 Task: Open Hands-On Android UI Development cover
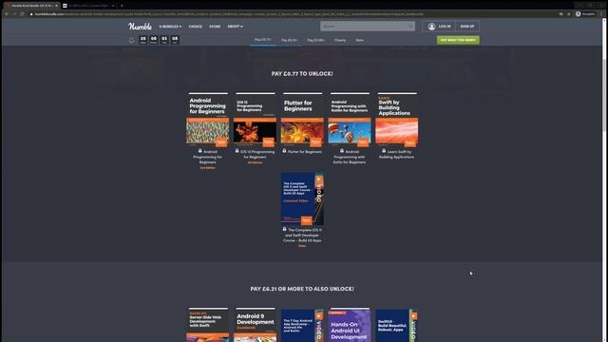coord(350,325)
